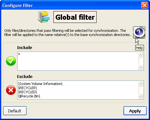Click the \$Recycle.Bin\ exclude entry

click(29, 96)
